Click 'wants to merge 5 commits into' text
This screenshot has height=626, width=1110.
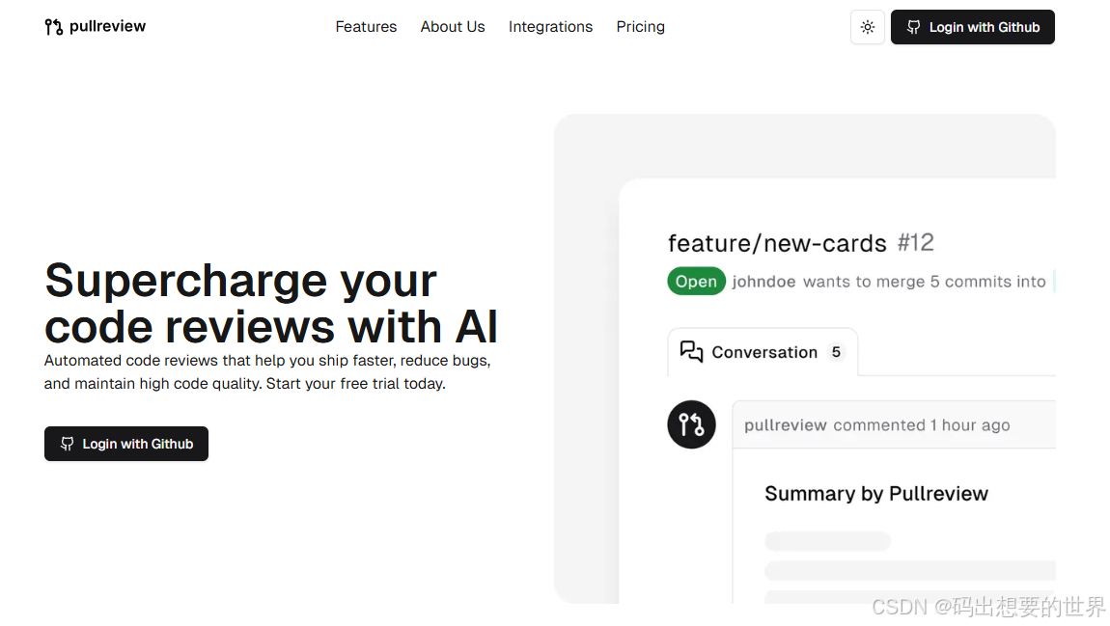[x=925, y=282]
